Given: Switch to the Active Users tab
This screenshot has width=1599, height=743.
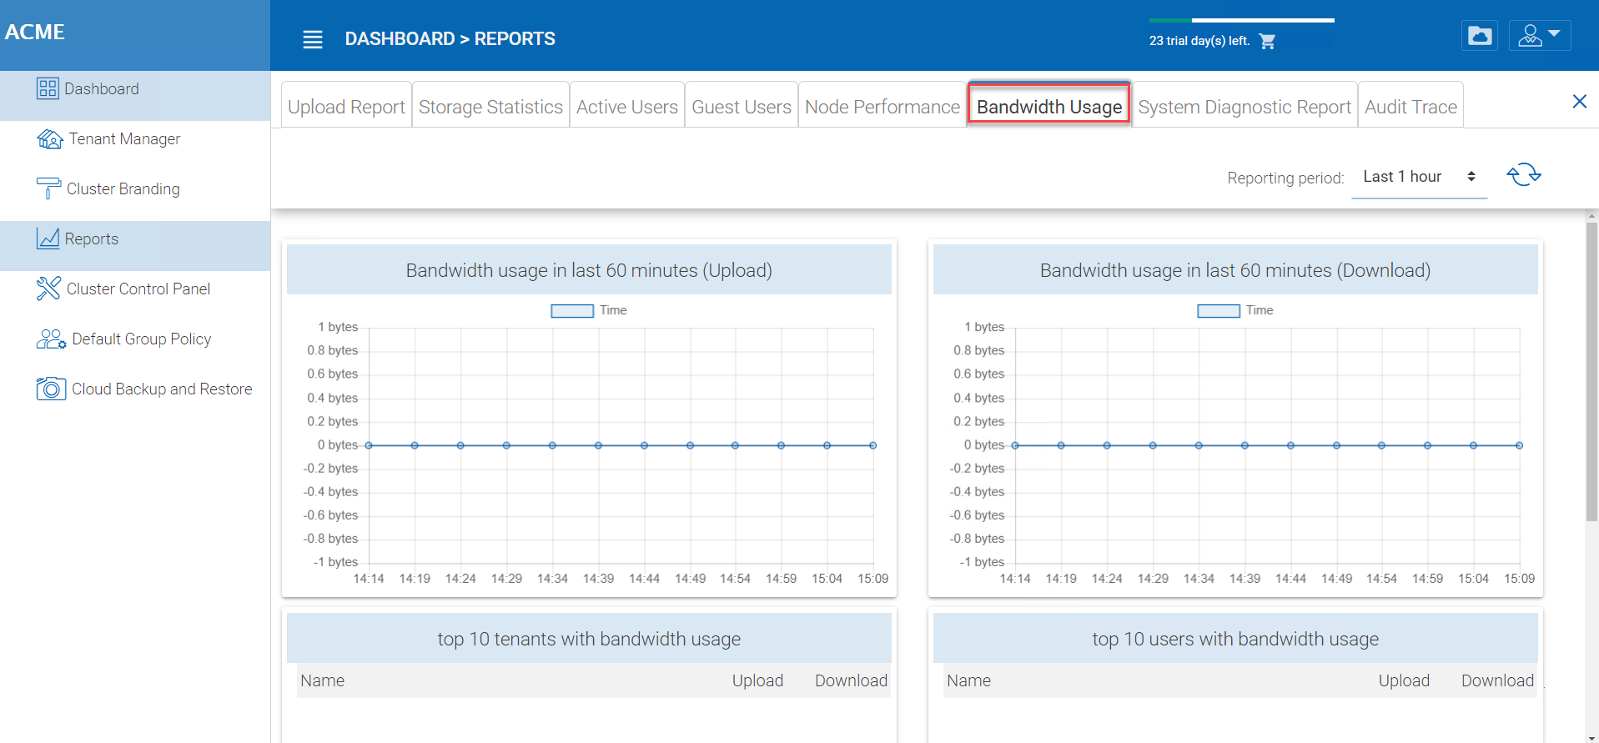Looking at the screenshot, I should 627,106.
